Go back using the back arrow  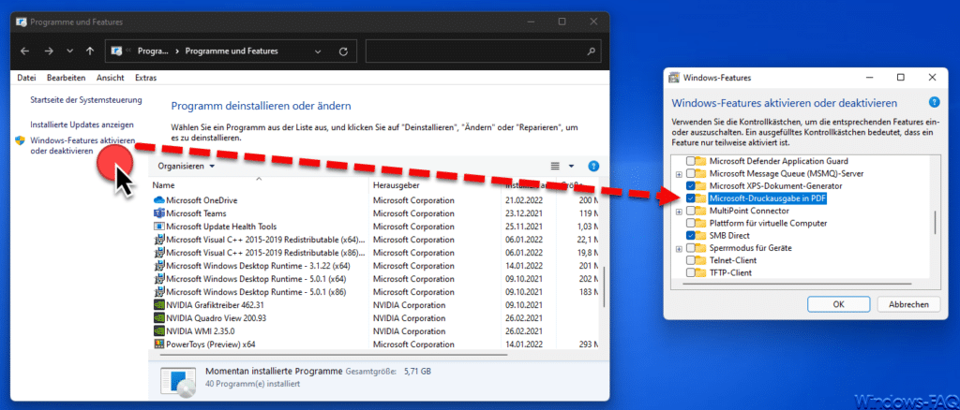pos(25,51)
